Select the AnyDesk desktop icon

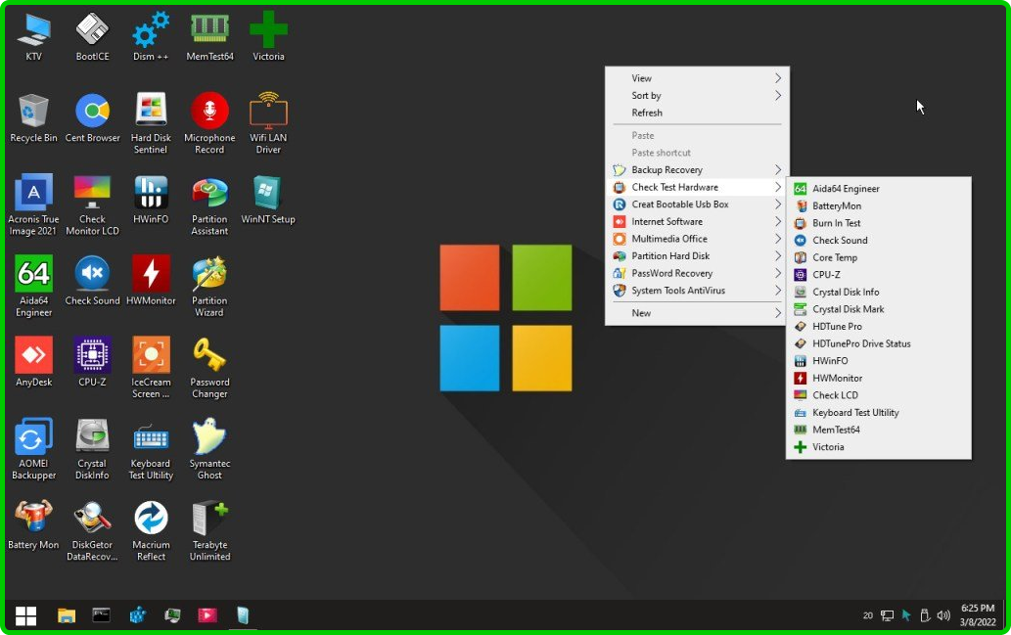point(33,362)
